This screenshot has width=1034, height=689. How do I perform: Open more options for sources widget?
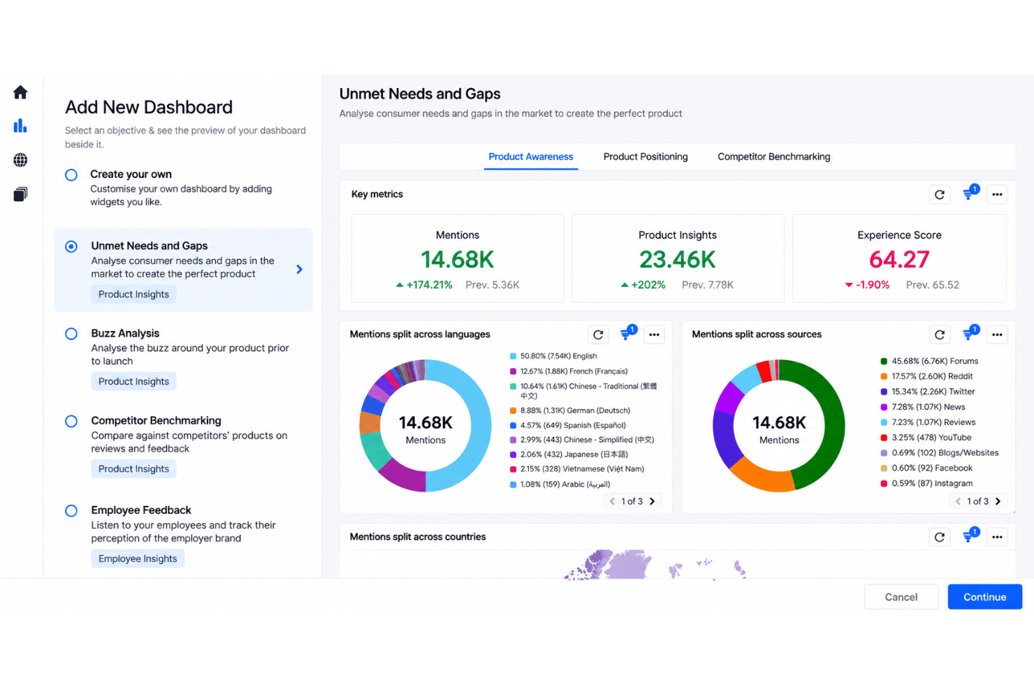click(x=997, y=335)
